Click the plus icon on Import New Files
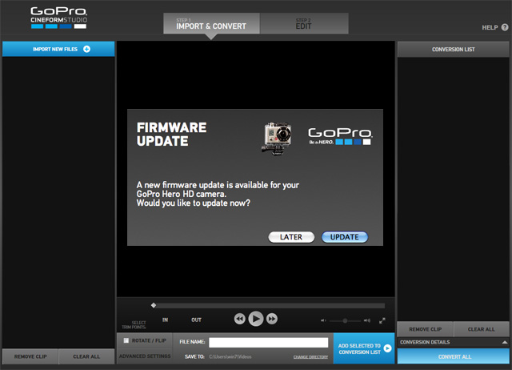 86,50
